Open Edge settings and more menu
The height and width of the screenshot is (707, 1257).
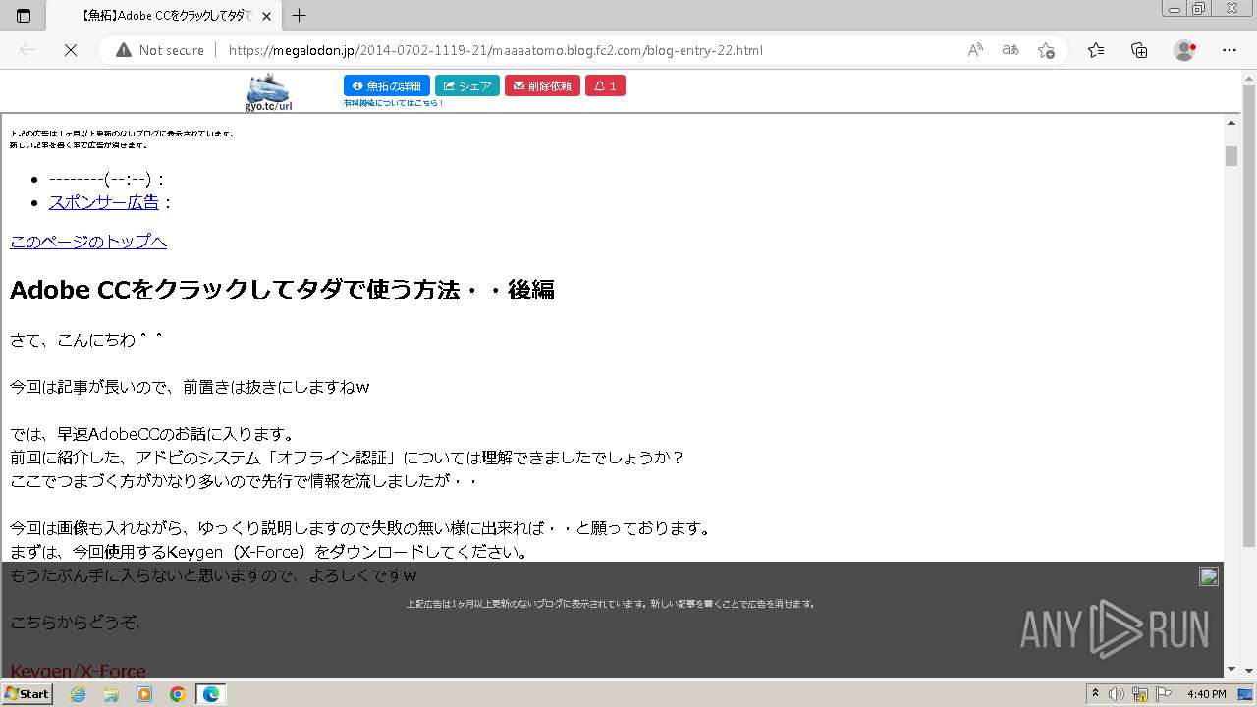(x=1230, y=50)
